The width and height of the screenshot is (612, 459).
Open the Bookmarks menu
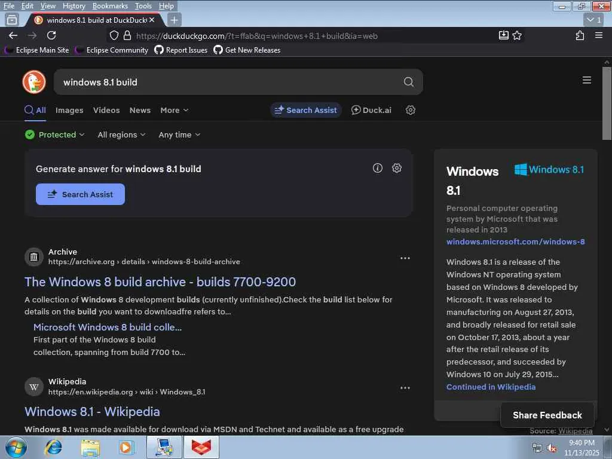(x=110, y=6)
